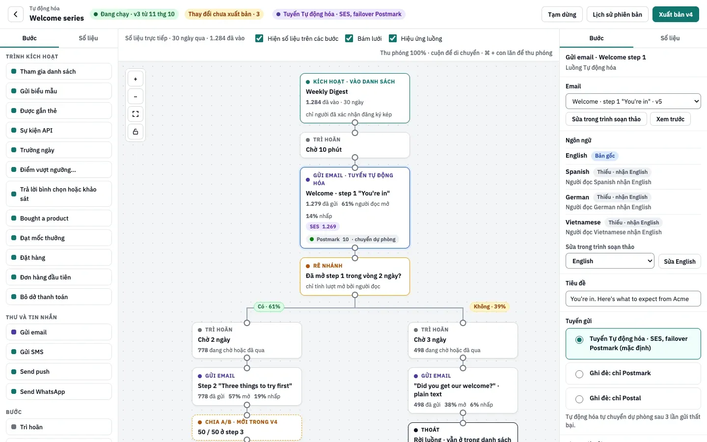
Task: Open Lịch sử phiên bản
Action: coord(618,14)
